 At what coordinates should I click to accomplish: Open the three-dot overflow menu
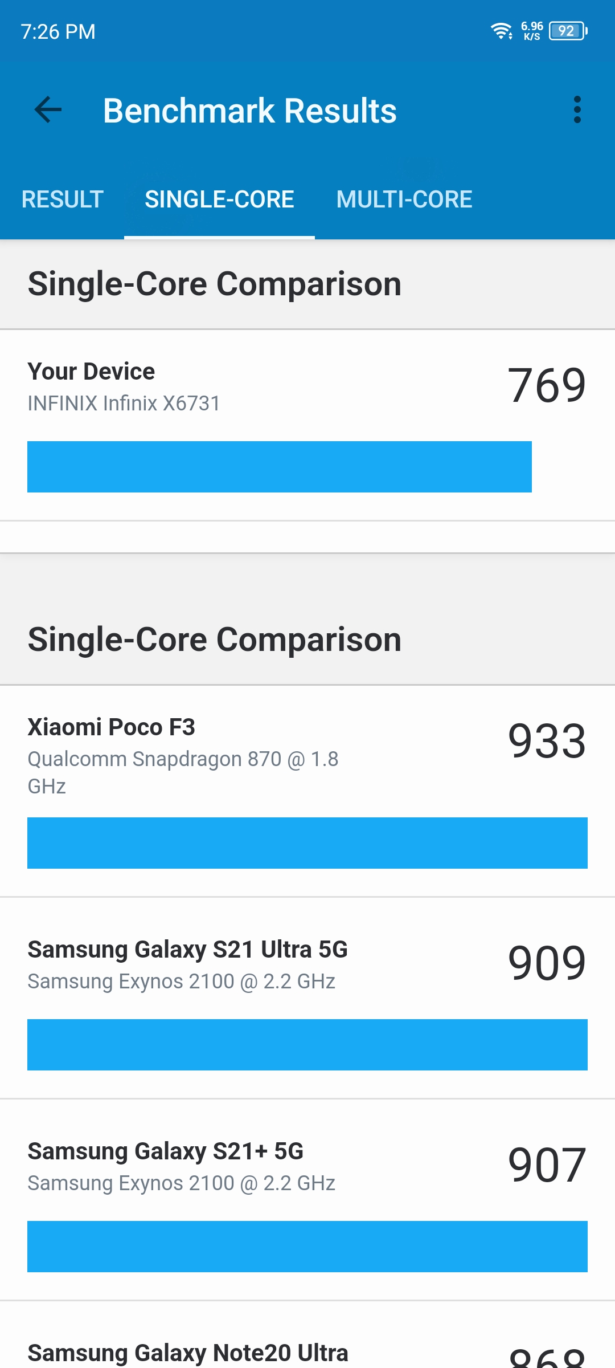[x=577, y=109]
